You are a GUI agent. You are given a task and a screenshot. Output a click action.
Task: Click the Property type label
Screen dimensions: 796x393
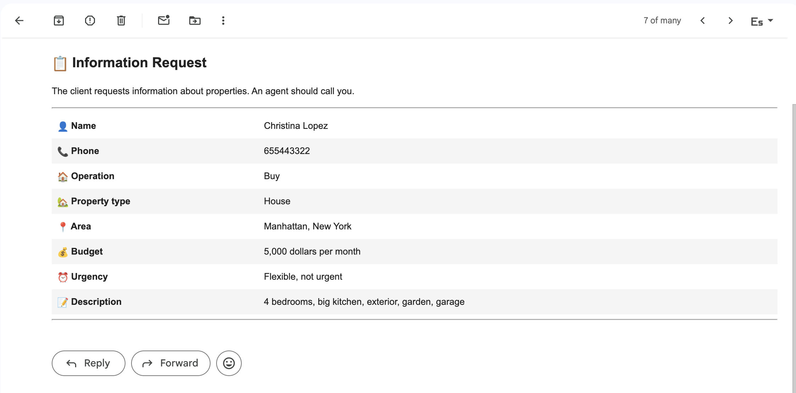[x=101, y=201]
